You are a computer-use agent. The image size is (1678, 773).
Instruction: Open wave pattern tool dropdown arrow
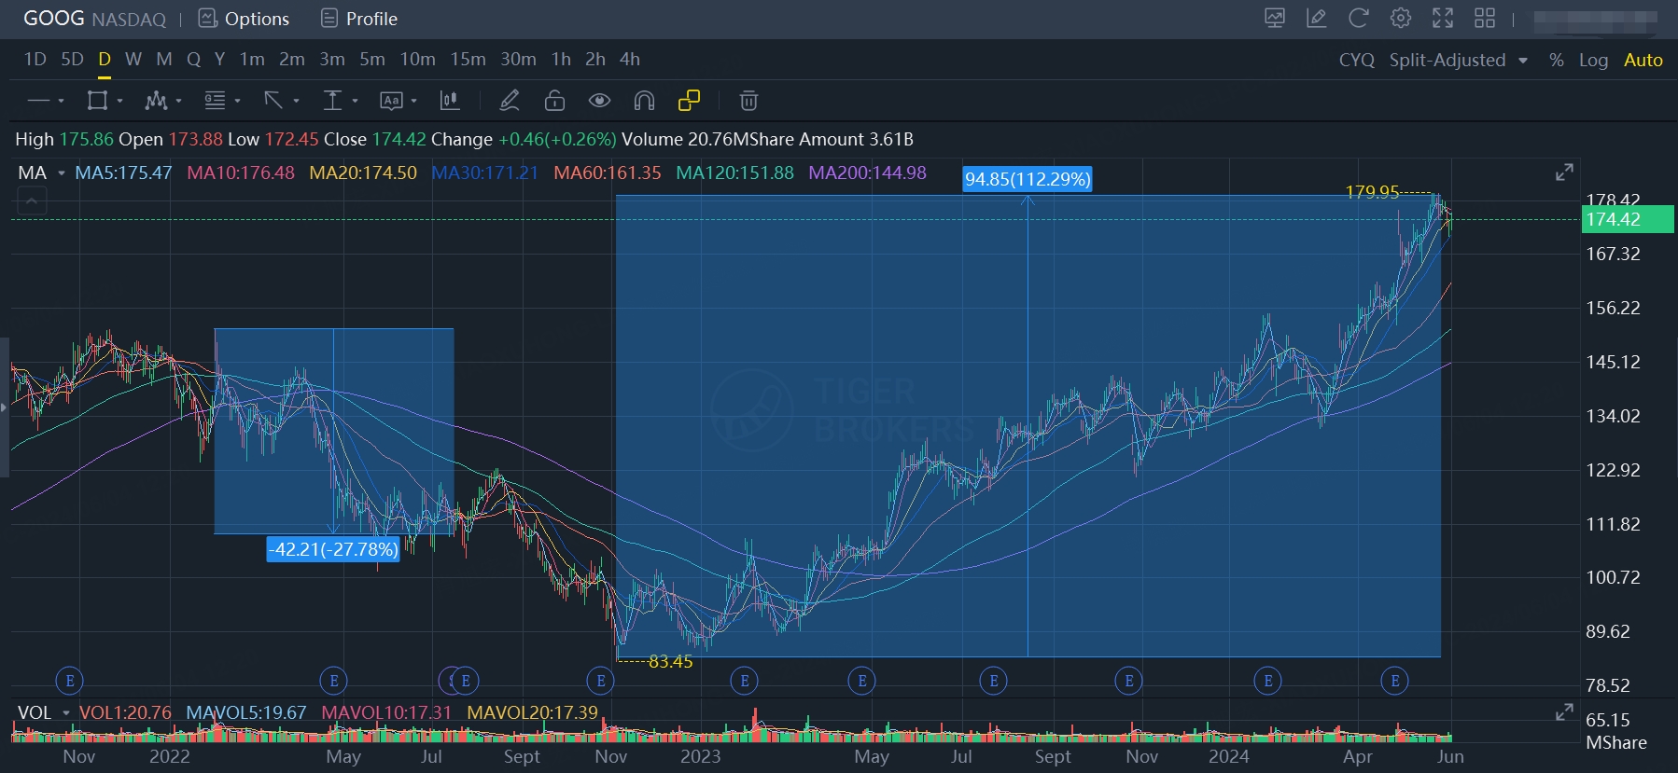[178, 101]
